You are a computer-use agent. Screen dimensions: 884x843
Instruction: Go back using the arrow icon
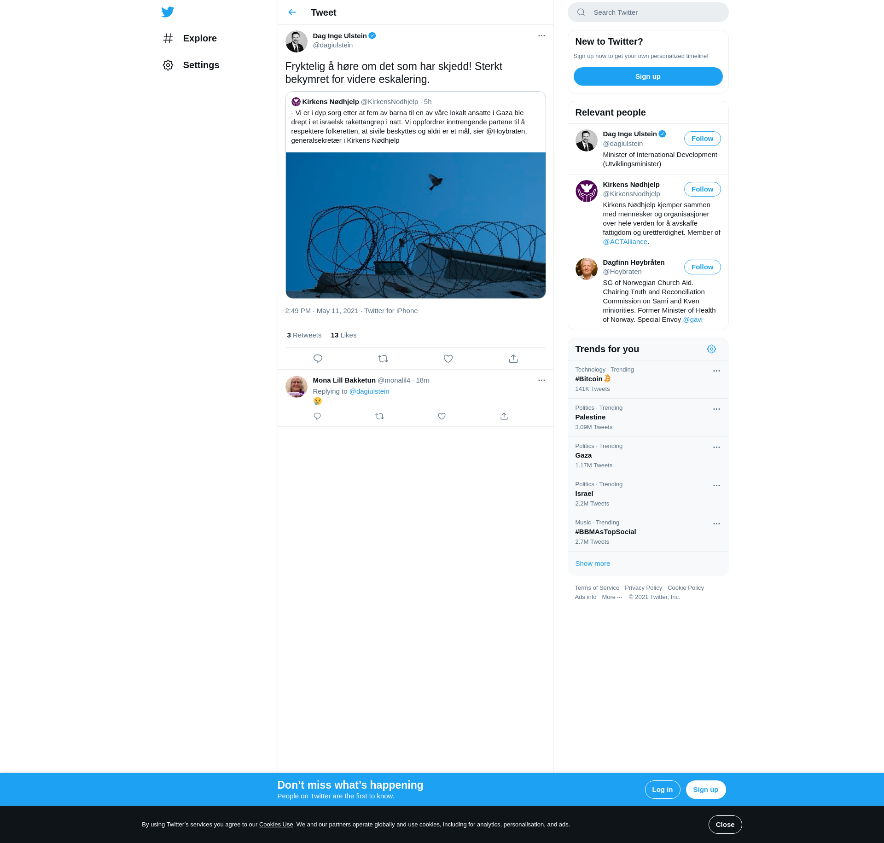tap(292, 12)
